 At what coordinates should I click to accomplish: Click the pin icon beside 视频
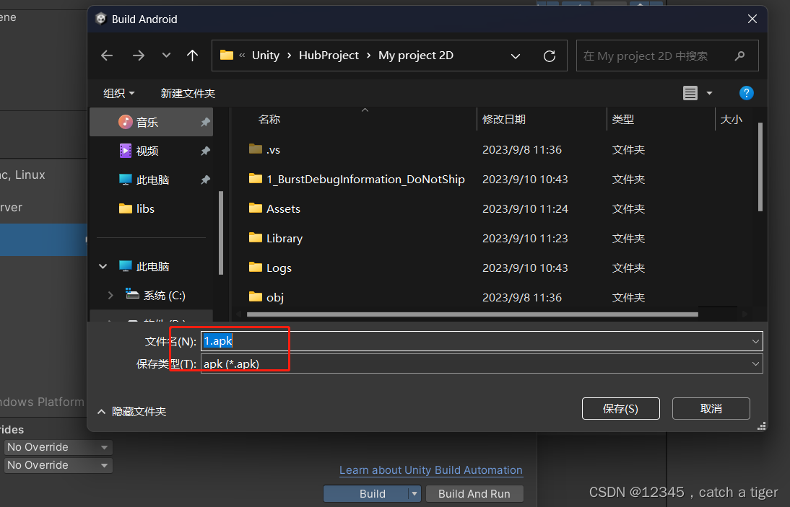[x=205, y=151]
